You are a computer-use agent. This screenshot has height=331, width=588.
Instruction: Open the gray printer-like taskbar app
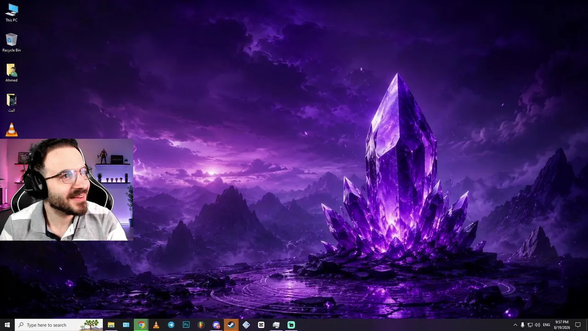tap(276, 325)
